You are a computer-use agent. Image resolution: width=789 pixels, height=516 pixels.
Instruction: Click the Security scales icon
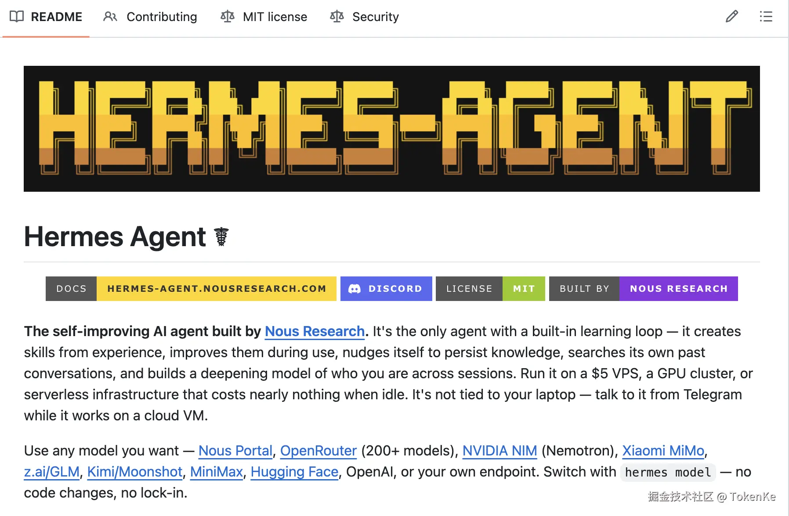pos(337,17)
